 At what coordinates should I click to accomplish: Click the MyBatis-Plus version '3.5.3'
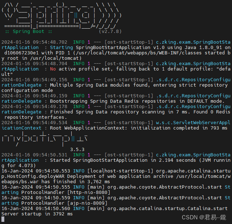(x=77, y=150)
